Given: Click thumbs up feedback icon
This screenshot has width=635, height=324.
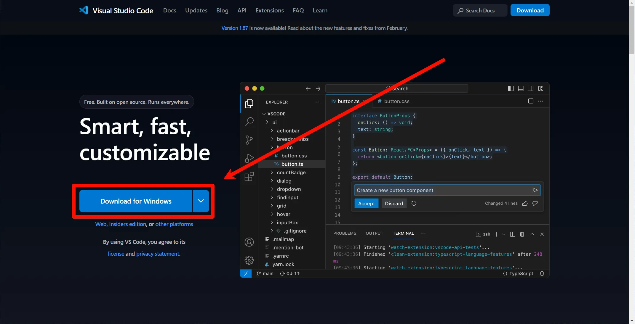Looking at the screenshot, I should pyautogui.click(x=525, y=204).
